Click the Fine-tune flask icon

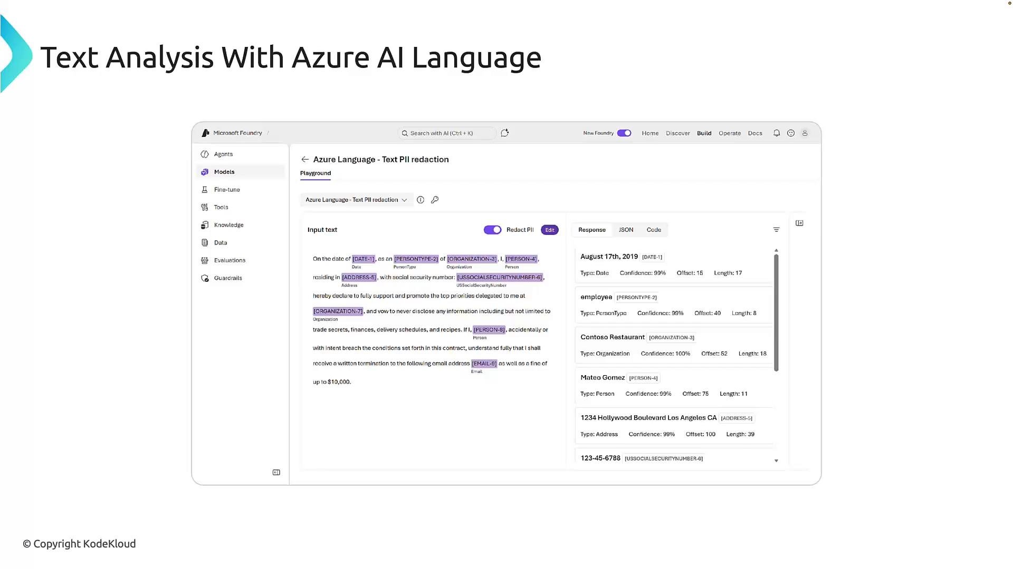(x=205, y=190)
